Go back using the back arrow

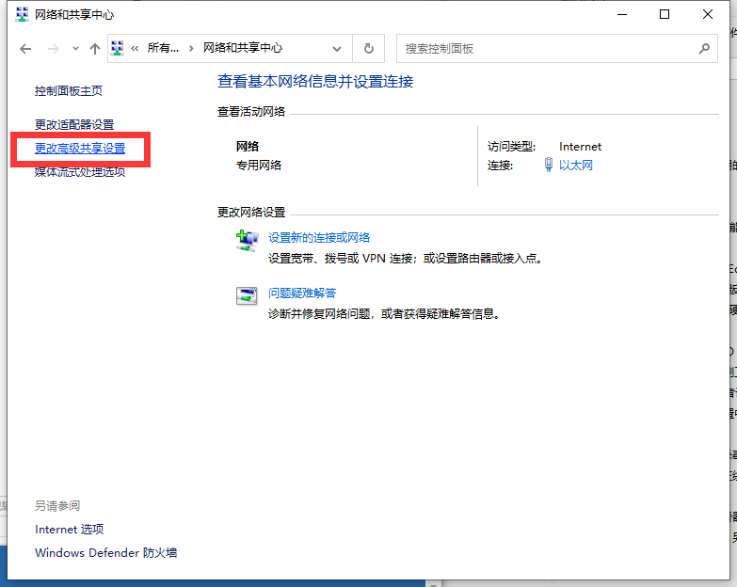tap(25, 48)
